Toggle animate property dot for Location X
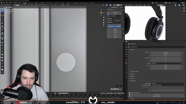The height and width of the screenshot is (104, 186). [x=184, y=52]
